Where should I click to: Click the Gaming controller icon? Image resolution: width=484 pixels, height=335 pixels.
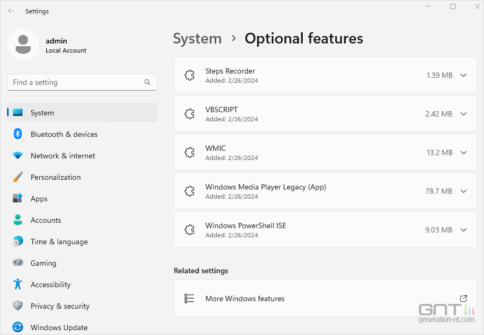pyautogui.click(x=18, y=263)
